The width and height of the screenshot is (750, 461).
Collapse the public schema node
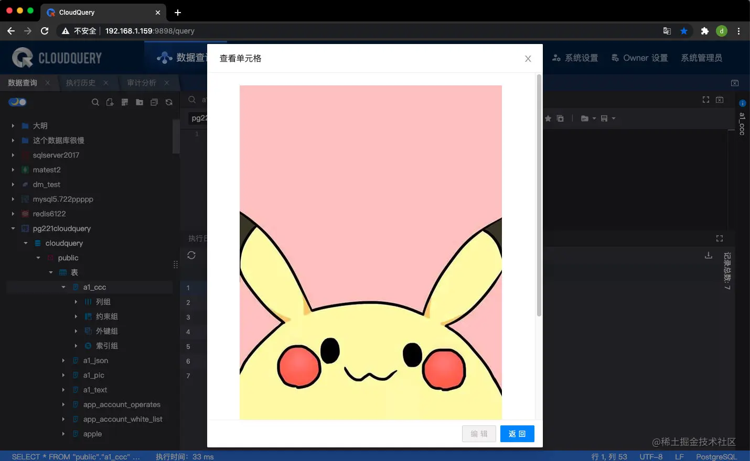[x=38, y=258]
